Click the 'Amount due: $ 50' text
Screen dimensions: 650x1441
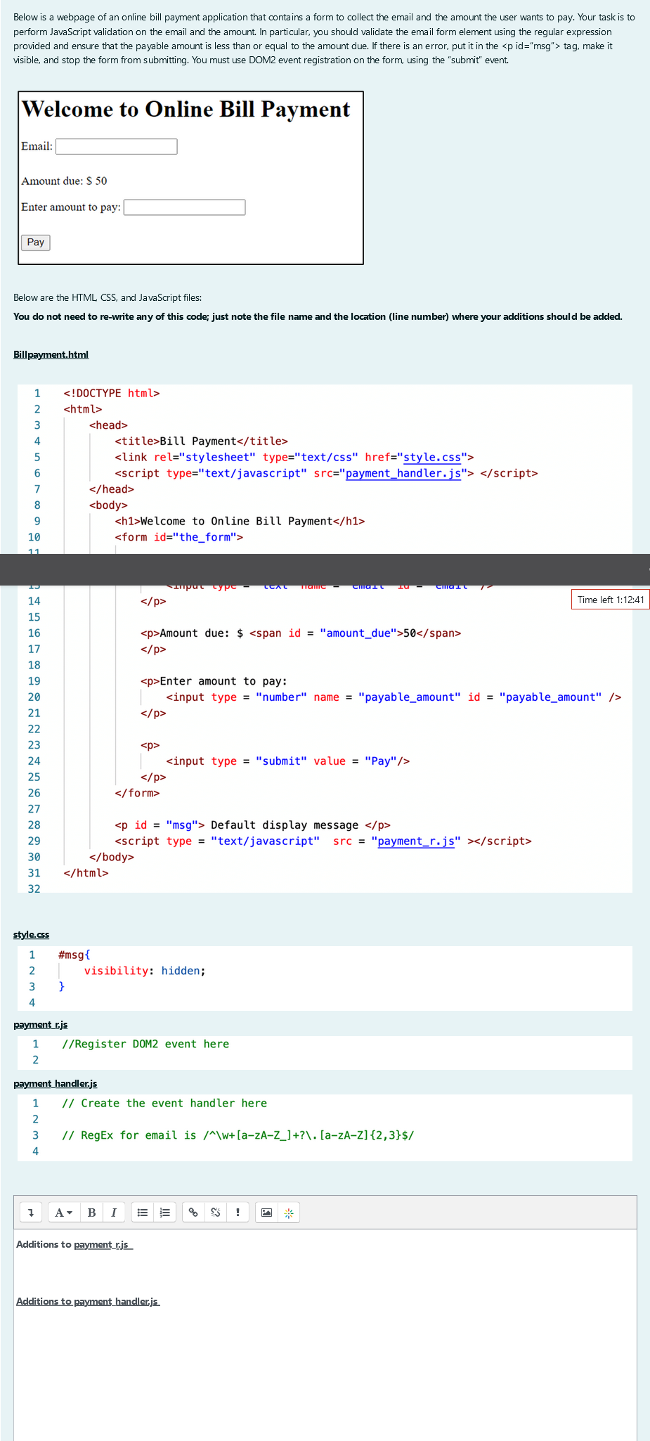[64, 181]
